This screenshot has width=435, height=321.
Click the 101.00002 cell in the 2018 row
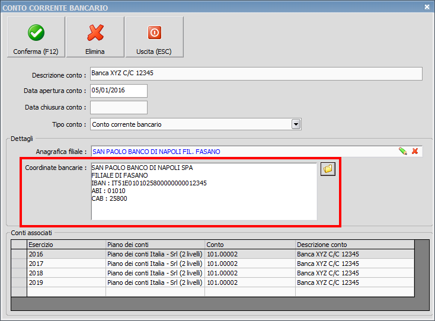pos(250,273)
